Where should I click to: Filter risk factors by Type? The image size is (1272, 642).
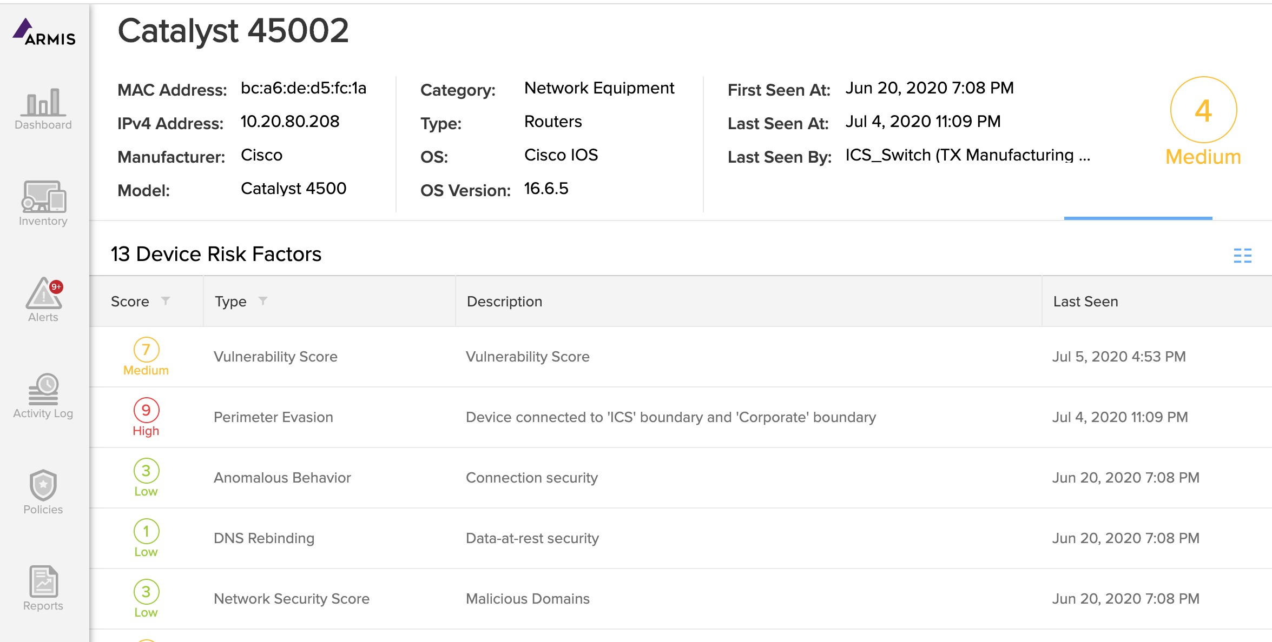pyautogui.click(x=263, y=301)
